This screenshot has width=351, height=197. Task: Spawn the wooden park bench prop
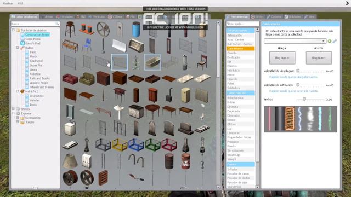[x=70, y=45]
